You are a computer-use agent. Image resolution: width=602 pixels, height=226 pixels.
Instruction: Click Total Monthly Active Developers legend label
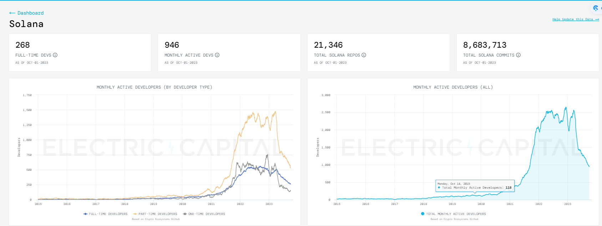coord(456,214)
